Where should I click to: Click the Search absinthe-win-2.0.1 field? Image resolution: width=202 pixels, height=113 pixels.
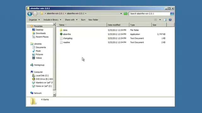[x=149, y=13]
